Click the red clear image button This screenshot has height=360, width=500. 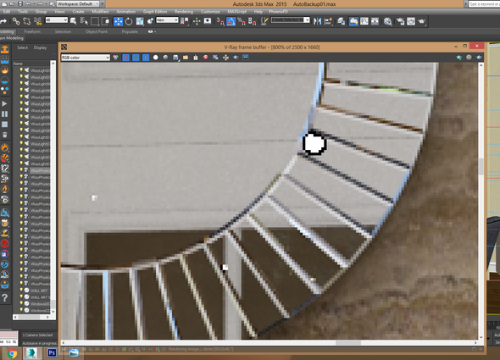[x=206, y=58]
